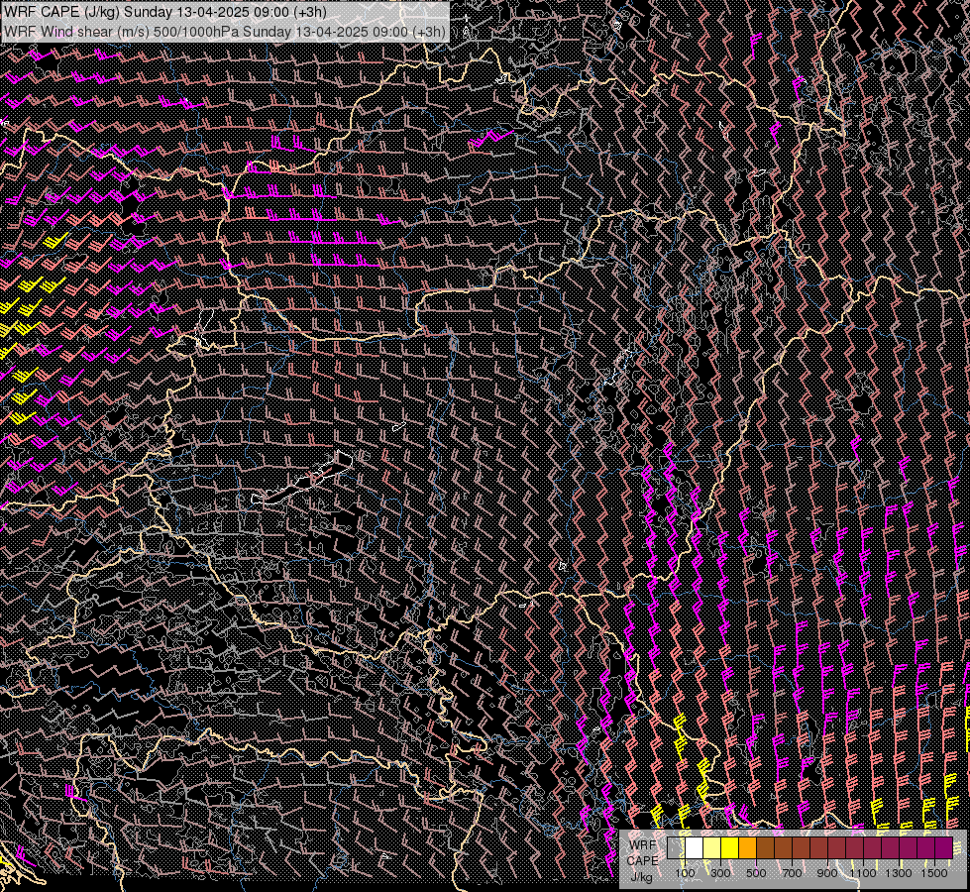The width and height of the screenshot is (970, 892).
Task: Click the 500 legend value
Action: click(x=756, y=873)
